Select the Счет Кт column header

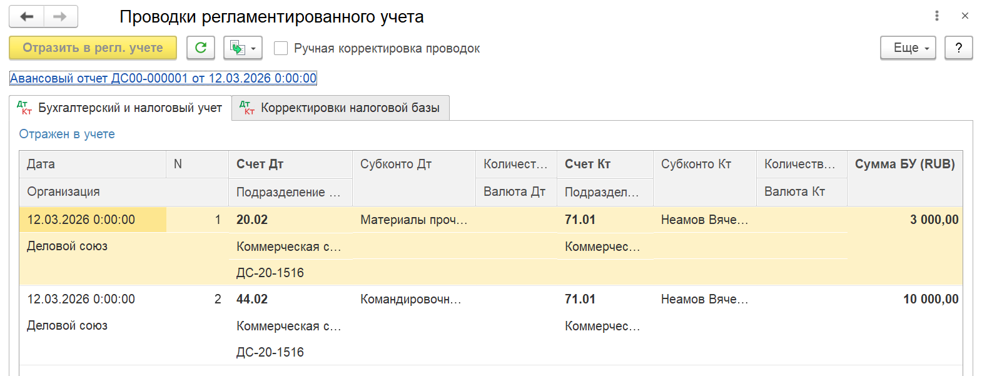[605, 164]
